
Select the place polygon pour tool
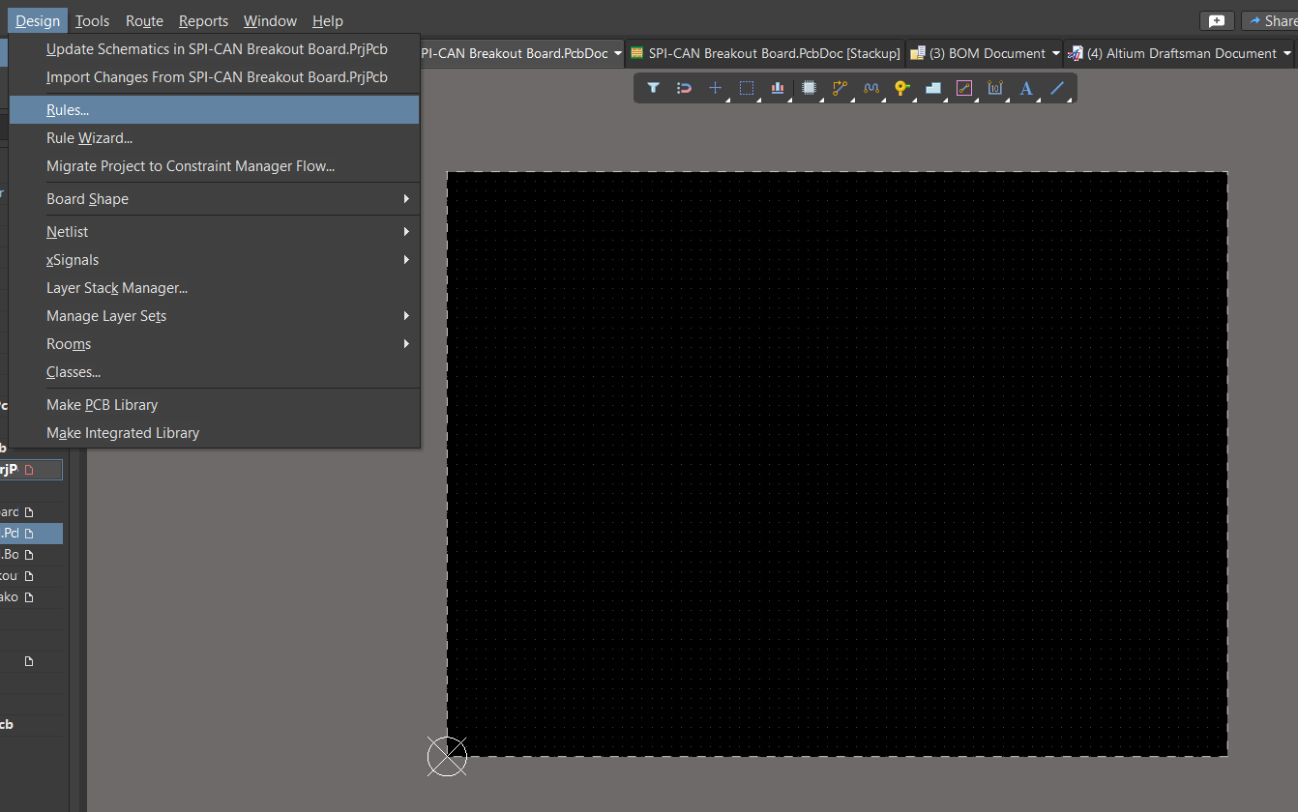pyautogui.click(x=933, y=88)
